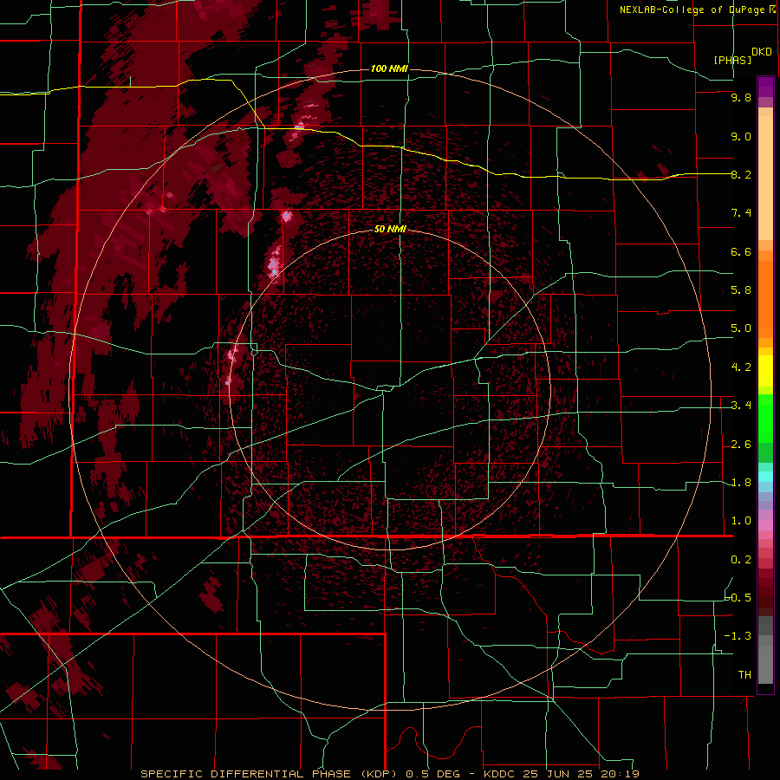This screenshot has height=780, width=780.
Task: Click the 1.0 legend value
Action: 741,521
